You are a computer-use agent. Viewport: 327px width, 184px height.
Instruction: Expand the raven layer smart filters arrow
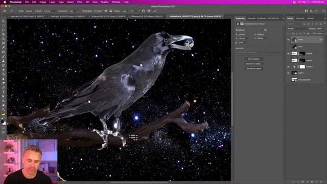[323, 40]
